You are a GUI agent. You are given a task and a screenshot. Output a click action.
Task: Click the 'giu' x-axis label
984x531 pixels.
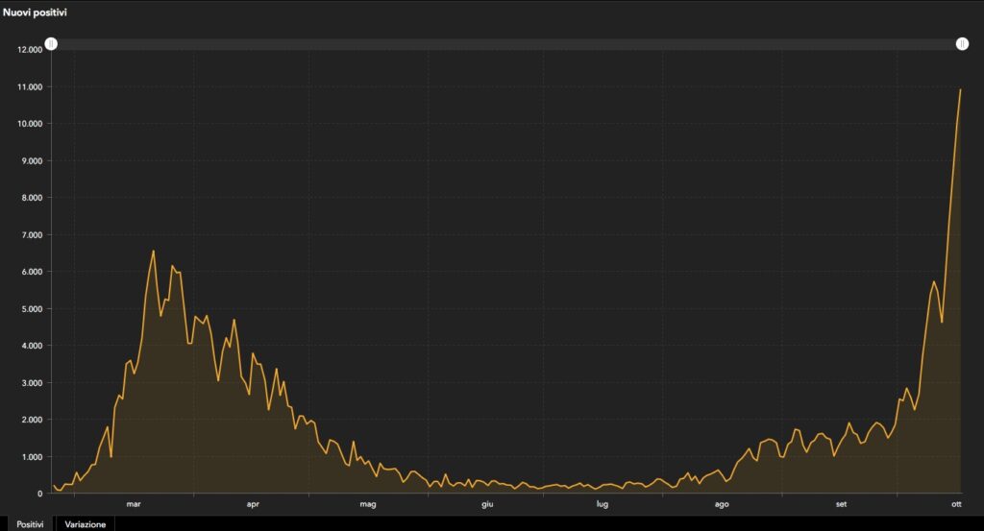tap(487, 503)
